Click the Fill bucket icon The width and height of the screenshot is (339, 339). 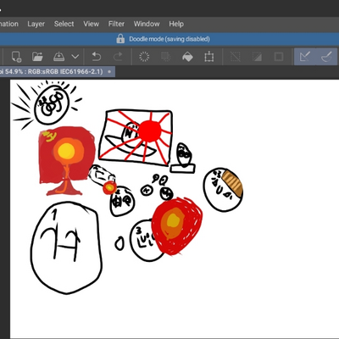(x=187, y=57)
